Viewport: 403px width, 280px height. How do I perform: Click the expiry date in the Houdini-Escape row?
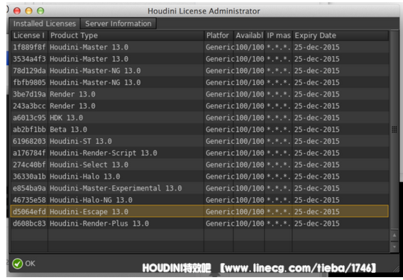316,212
